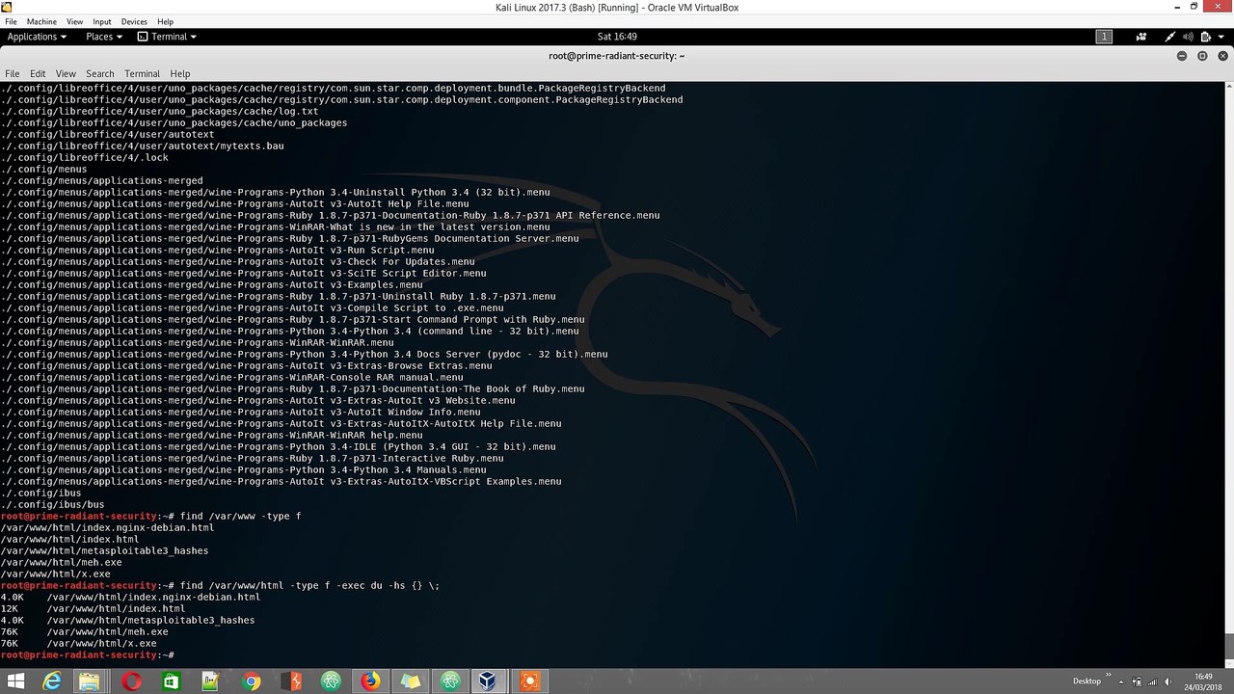Open the Kali Applications menu
This screenshot has width=1234, height=694.
click(x=37, y=37)
